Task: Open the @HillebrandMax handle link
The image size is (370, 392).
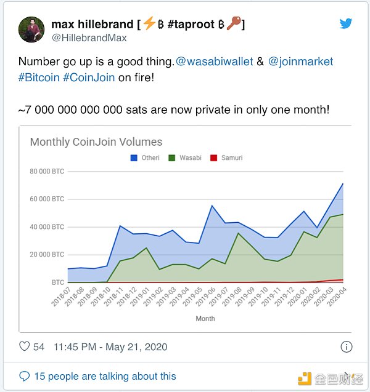Action: [88, 38]
